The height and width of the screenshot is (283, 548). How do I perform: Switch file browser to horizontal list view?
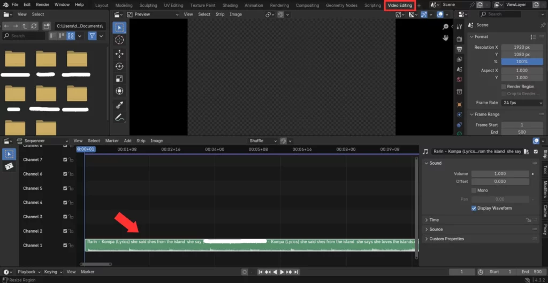(62, 36)
